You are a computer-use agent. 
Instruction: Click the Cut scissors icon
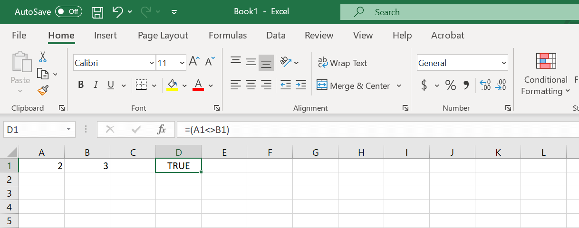[43, 57]
